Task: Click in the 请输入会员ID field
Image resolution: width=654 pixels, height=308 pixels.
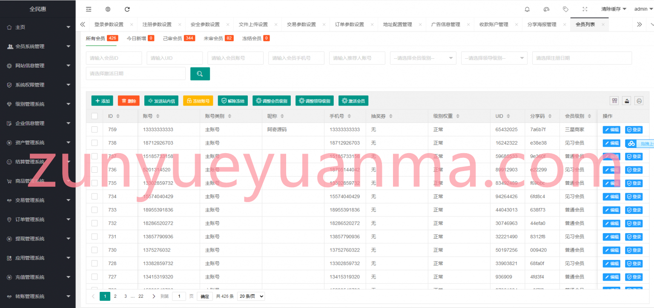Action: click(114, 58)
